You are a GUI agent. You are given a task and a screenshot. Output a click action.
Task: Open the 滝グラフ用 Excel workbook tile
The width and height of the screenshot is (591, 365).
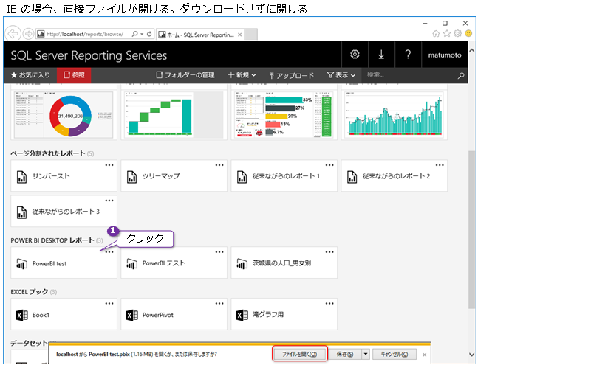point(284,315)
